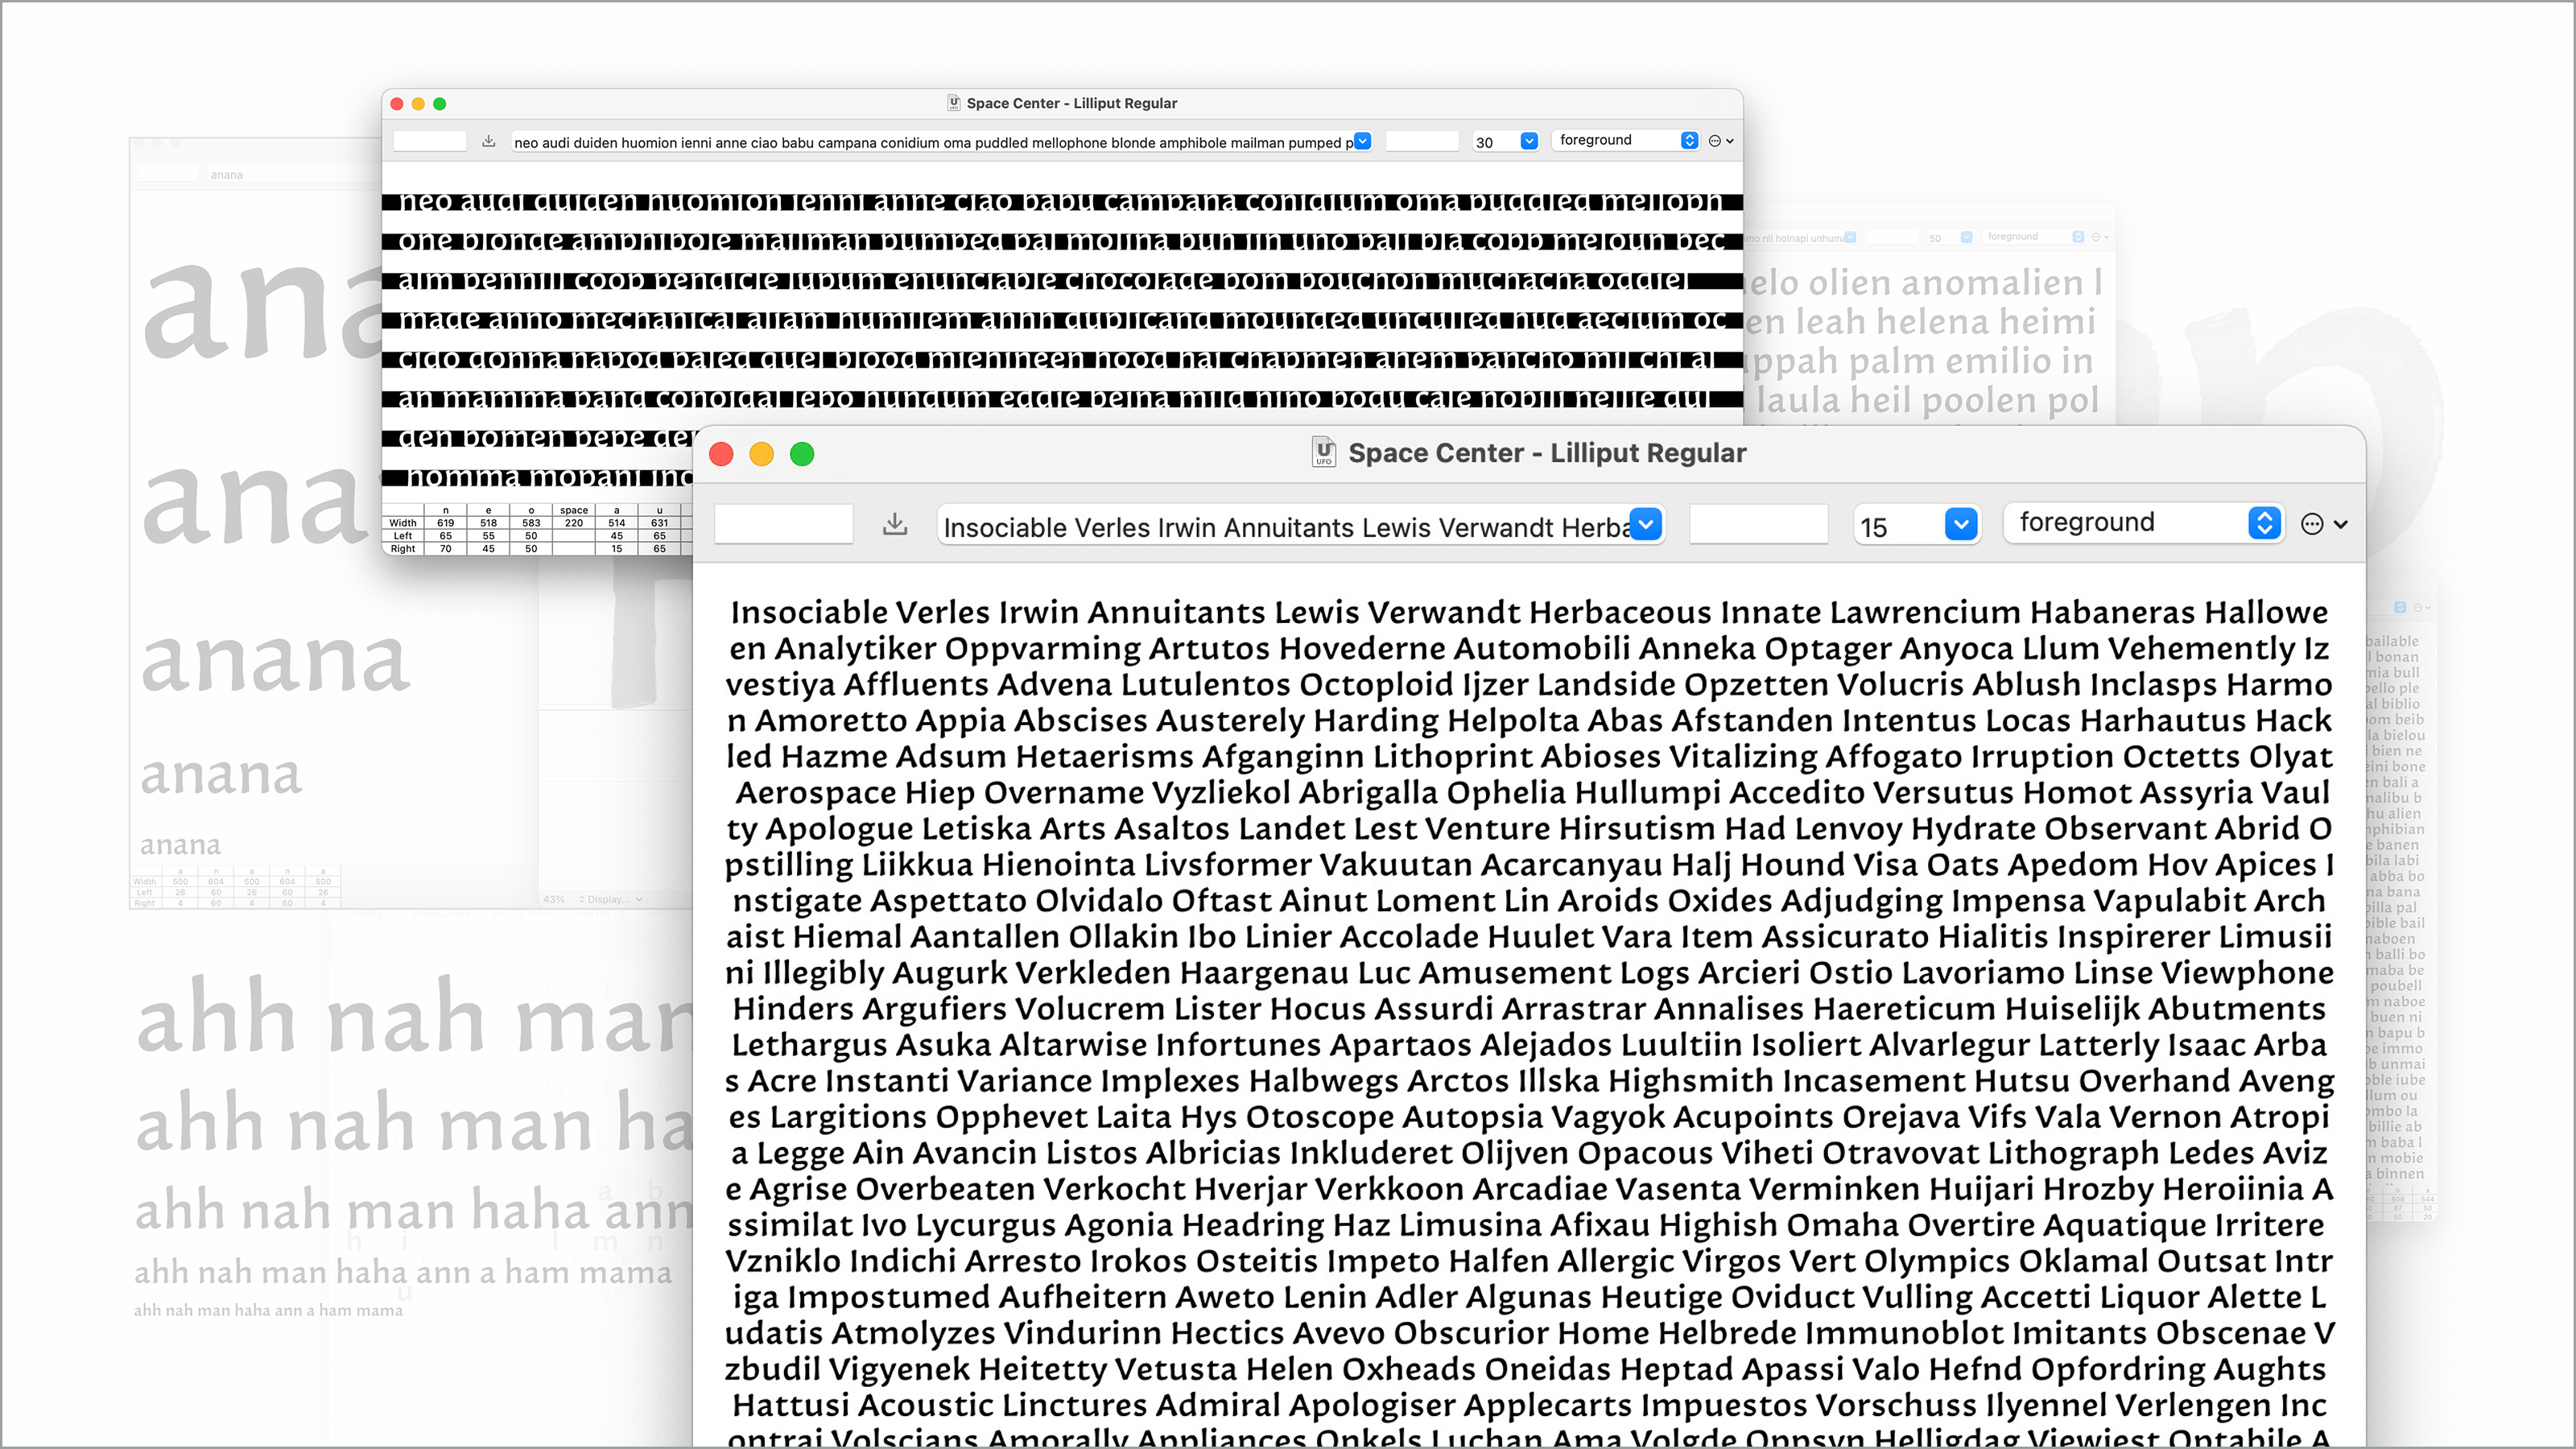Click the green zoom button of front window

pos(802,454)
